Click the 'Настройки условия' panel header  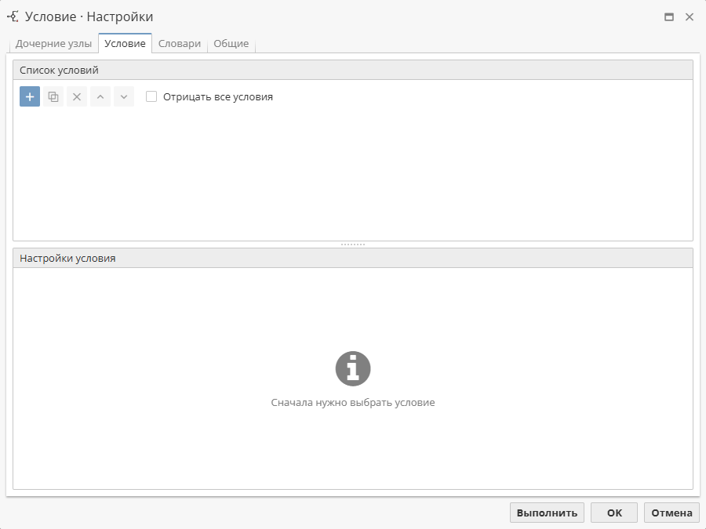tap(353, 258)
